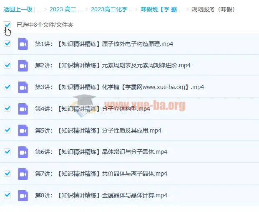
Task: Uncheck the select-all checkbox at top
Action: point(7,25)
